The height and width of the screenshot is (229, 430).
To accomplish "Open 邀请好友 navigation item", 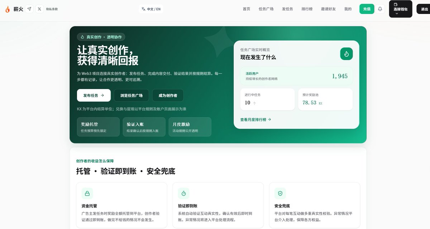I will coord(328,9).
